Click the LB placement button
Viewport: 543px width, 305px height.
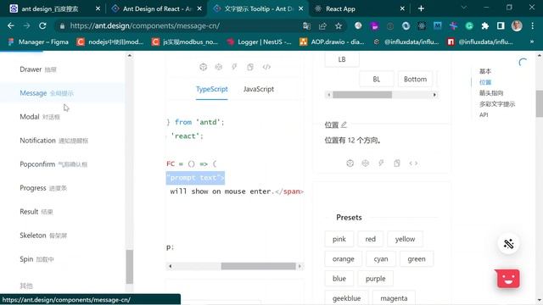pyautogui.click(x=342, y=59)
